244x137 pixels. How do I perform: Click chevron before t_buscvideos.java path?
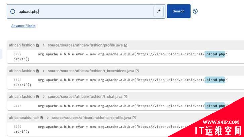coord(44,71)
